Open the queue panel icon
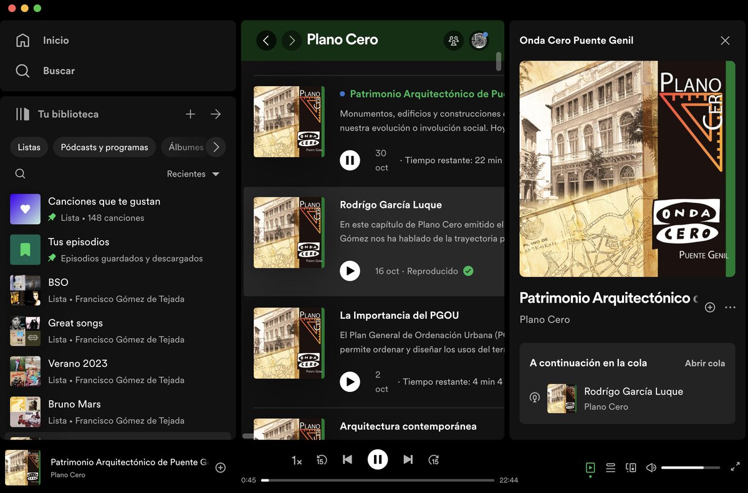748x493 pixels. 610,467
